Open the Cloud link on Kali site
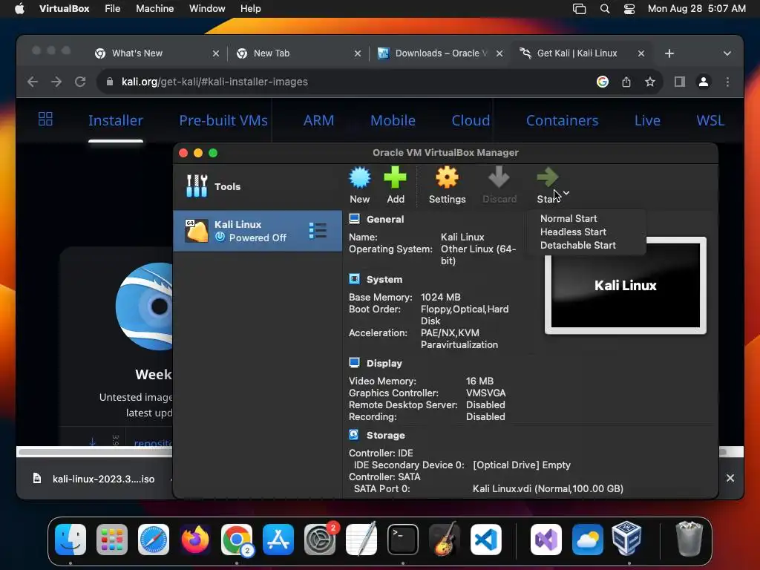 (x=471, y=120)
